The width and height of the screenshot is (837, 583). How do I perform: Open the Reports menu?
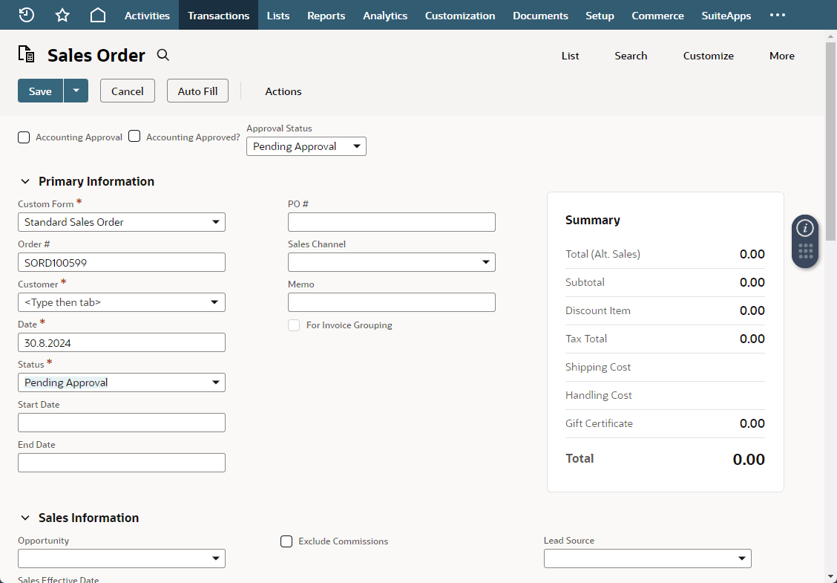pos(326,15)
